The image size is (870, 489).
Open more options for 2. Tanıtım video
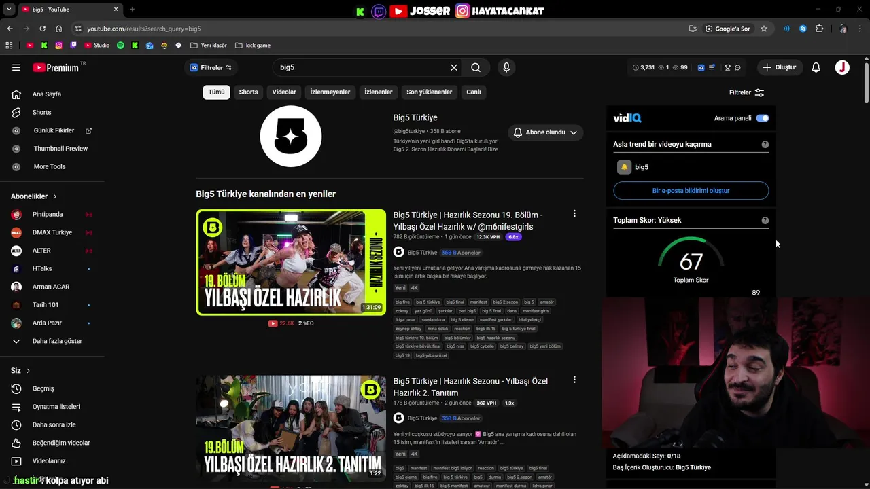click(574, 380)
